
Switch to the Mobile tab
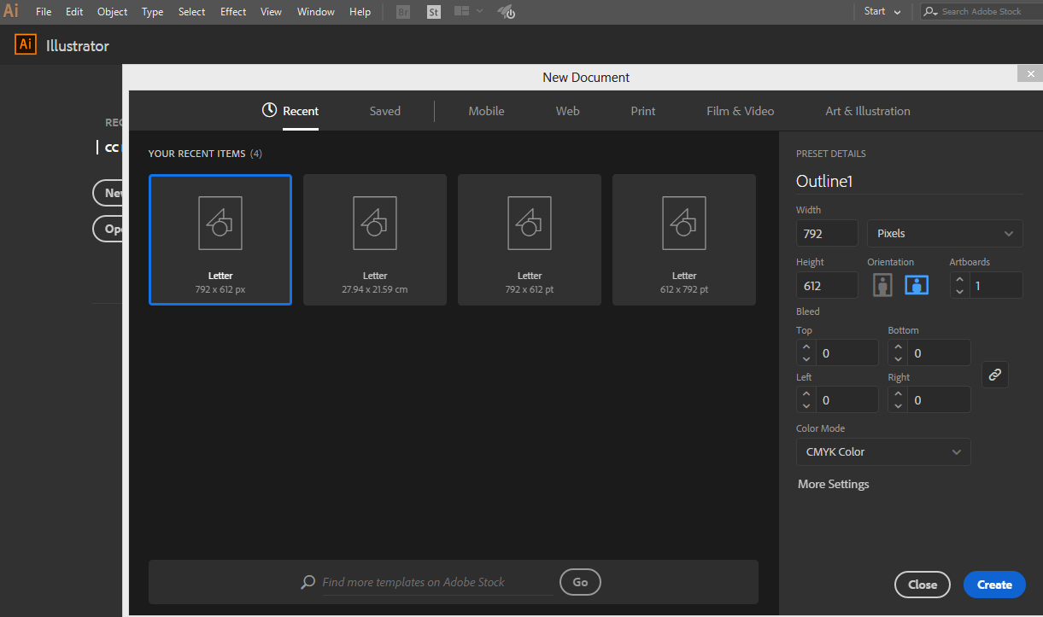pyautogui.click(x=486, y=111)
